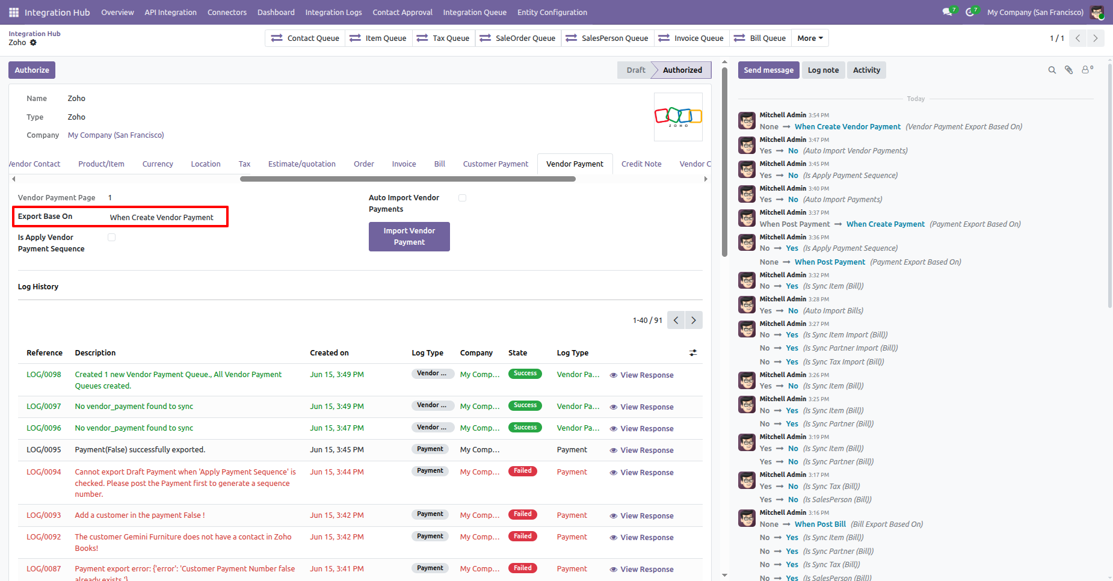
Task: Open the apps grid menu icon
Action: click(14, 12)
